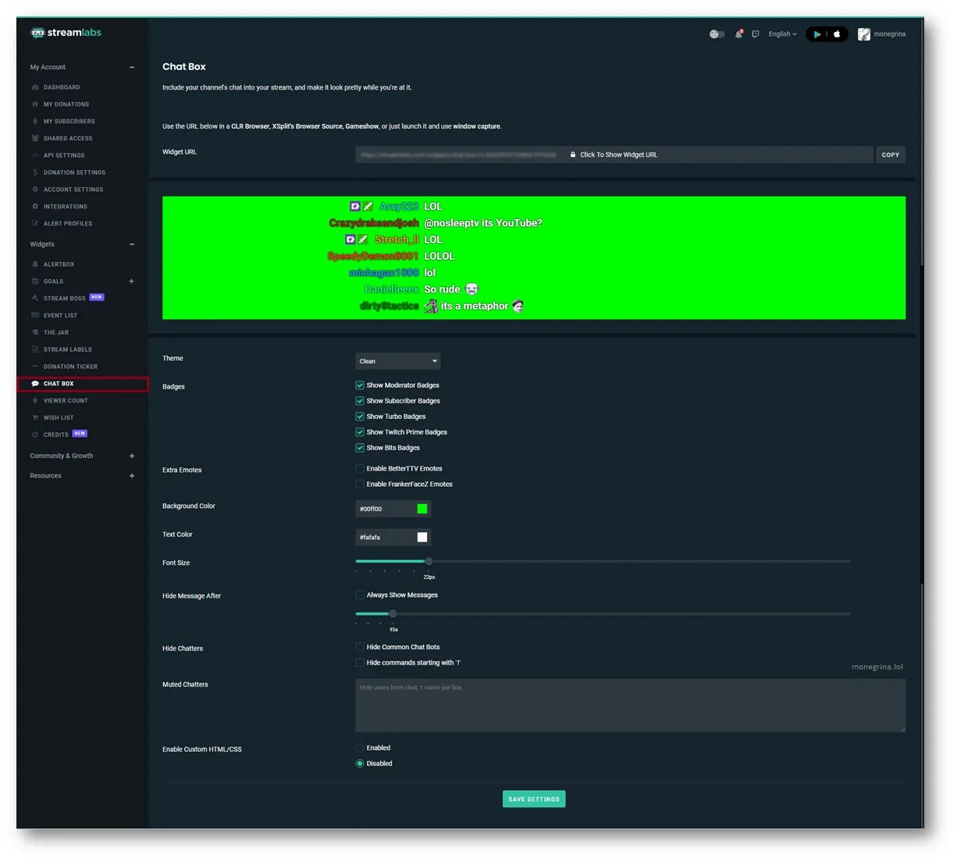Click Shared Access icon

(35, 139)
